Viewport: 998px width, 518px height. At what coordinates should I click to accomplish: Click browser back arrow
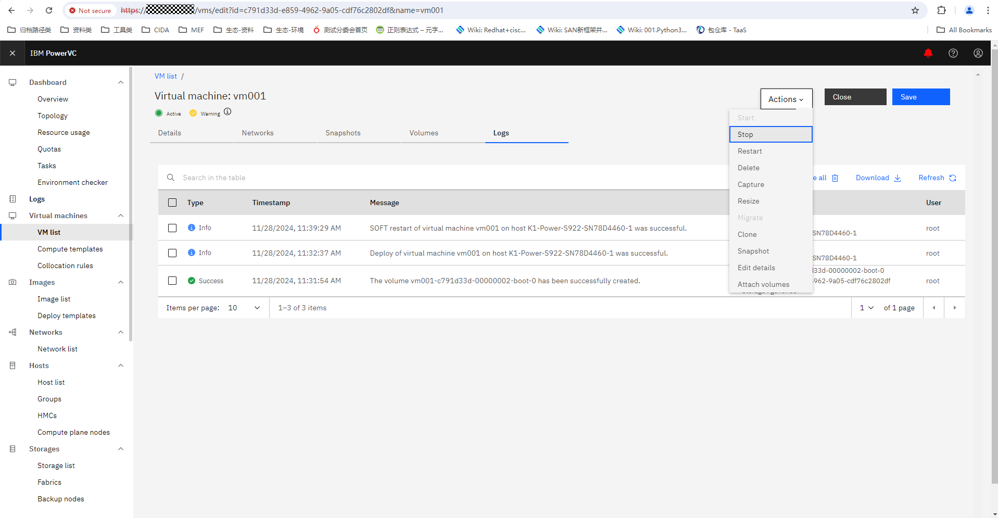pos(11,10)
